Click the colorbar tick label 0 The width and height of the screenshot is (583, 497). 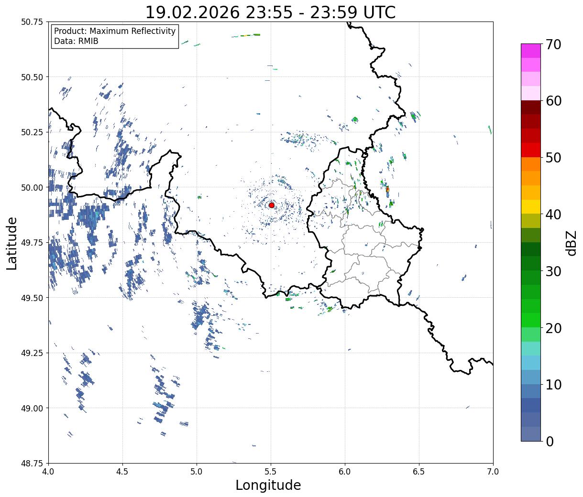click(x=550, y=441)
